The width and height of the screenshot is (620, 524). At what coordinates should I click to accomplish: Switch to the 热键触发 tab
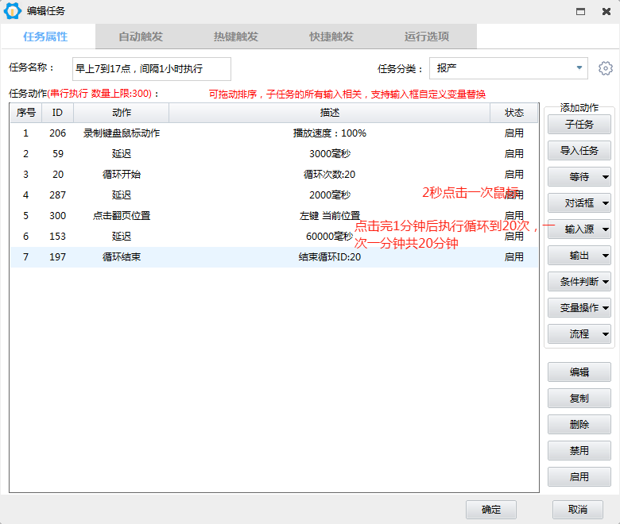tap(236, 37)
